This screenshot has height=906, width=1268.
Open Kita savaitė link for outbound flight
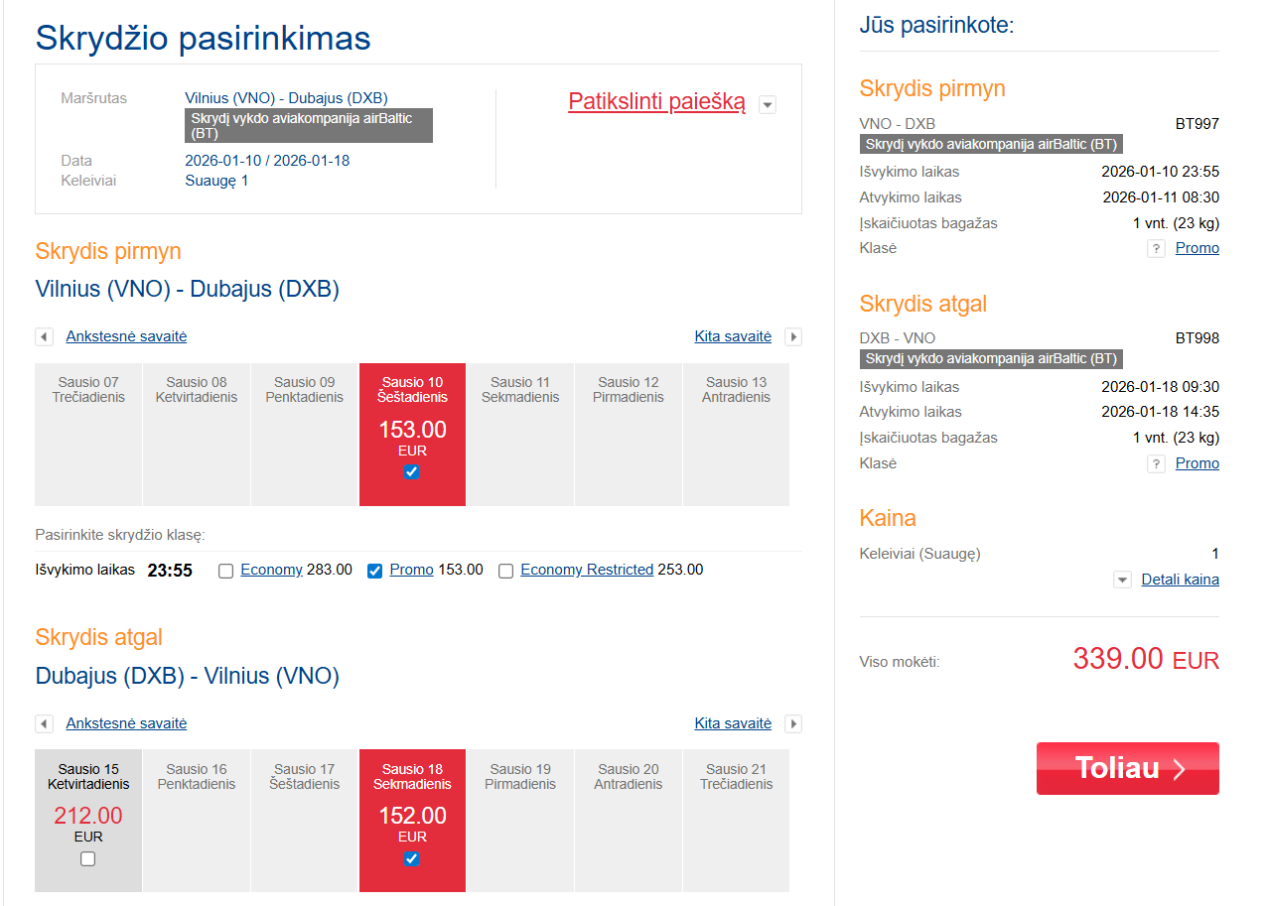pyautogui.click(x=733, y=336)
